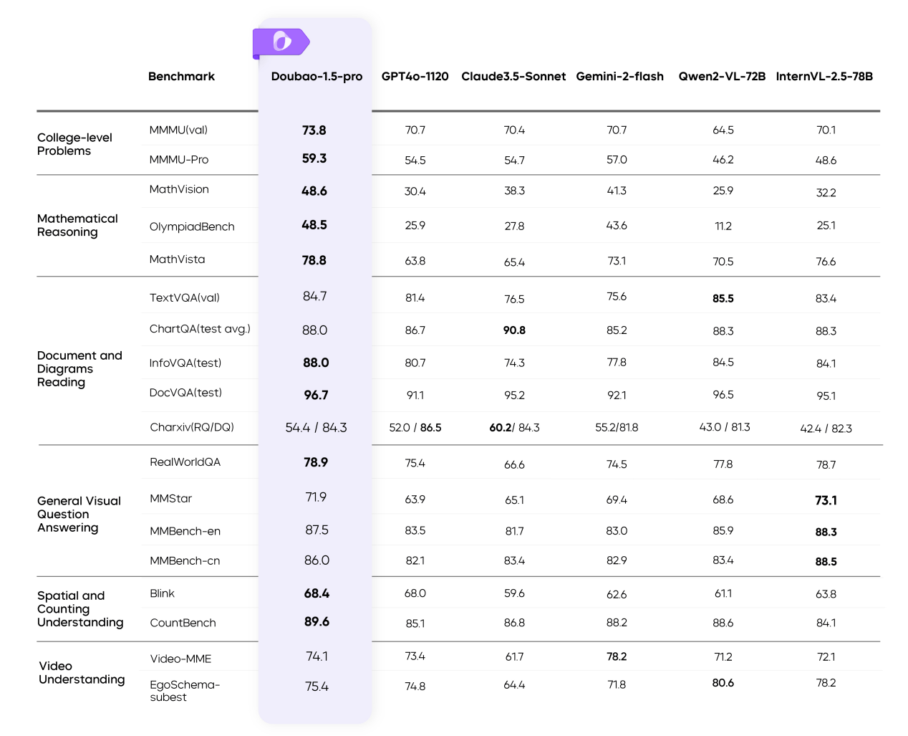Click Claude3.5-Sonnet's bold 90.8 ChartQA score
Viewport: 908px width, 736px height.
[x=514, y=330]
